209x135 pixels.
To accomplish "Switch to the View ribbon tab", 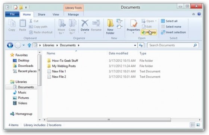I will point(56,15).
